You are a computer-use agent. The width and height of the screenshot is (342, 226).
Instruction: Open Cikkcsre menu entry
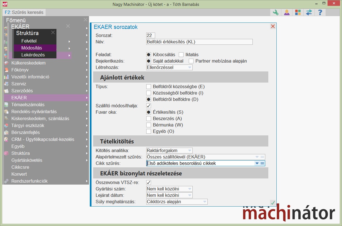(x=46, y=167)
